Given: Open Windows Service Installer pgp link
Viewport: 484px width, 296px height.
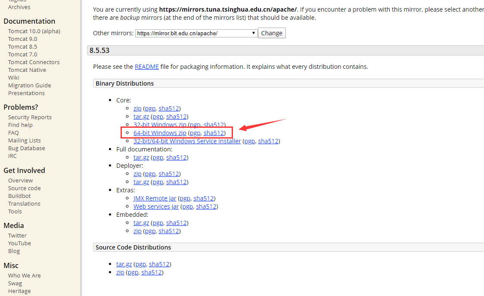Looking at the screenshot, I should (250, 141).
